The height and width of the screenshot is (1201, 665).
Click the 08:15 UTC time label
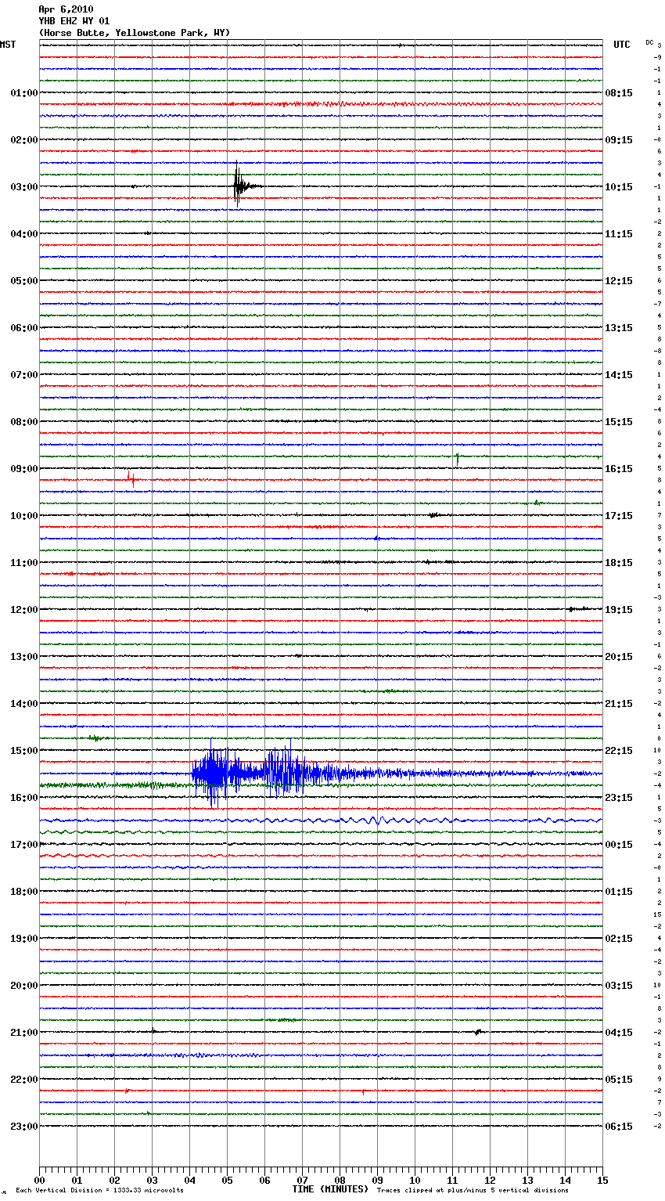(619, 93)
